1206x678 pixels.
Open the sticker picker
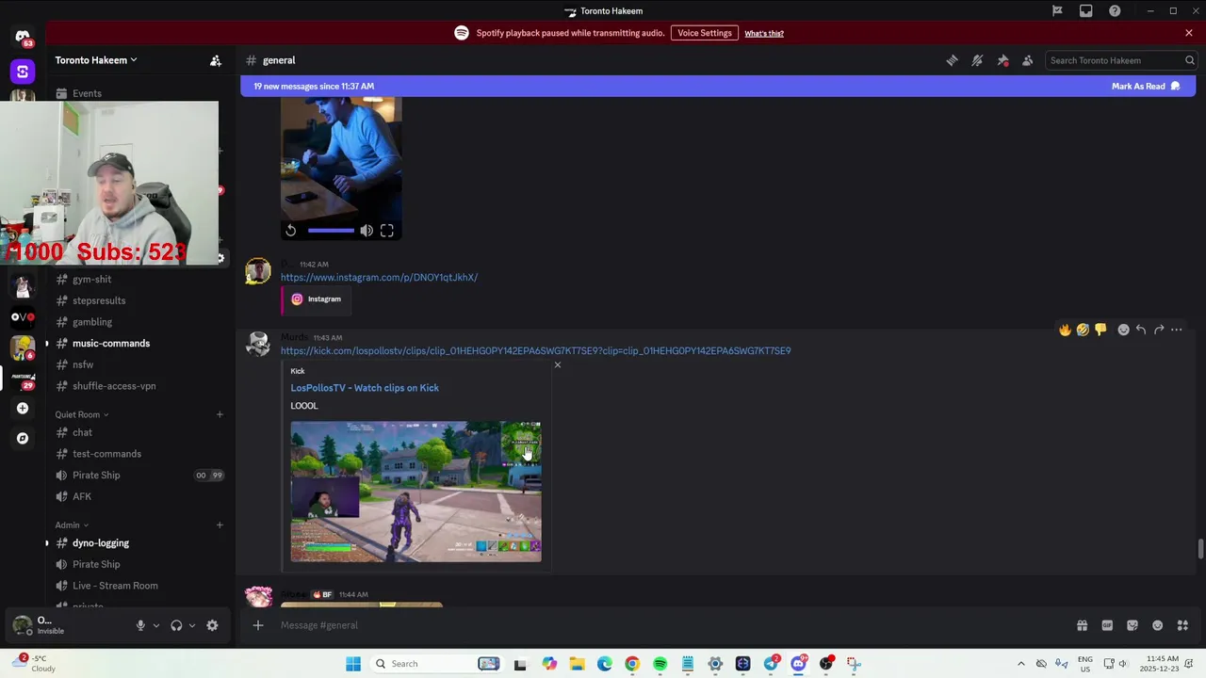click(1133, 625)
